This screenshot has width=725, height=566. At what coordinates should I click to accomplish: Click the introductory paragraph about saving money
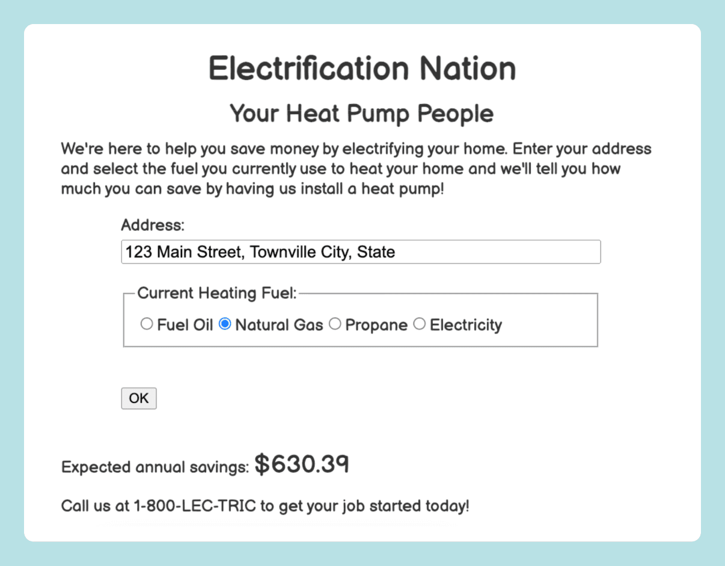(x=356, y=168)
